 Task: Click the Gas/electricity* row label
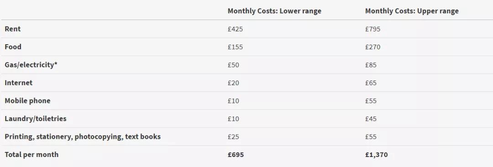31,65
